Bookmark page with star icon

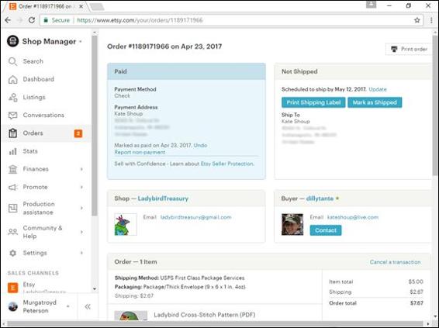point(417,20)
